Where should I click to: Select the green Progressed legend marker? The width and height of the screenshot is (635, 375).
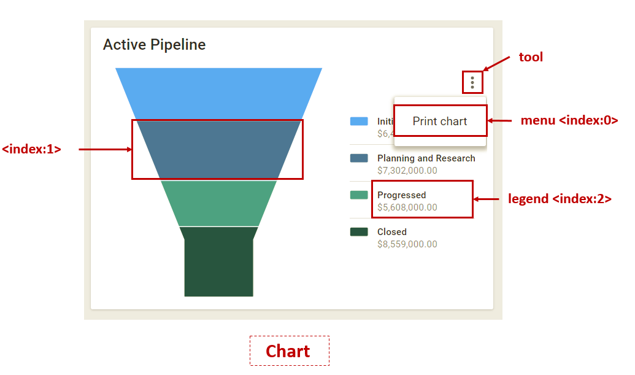click(x=360, y=195)
